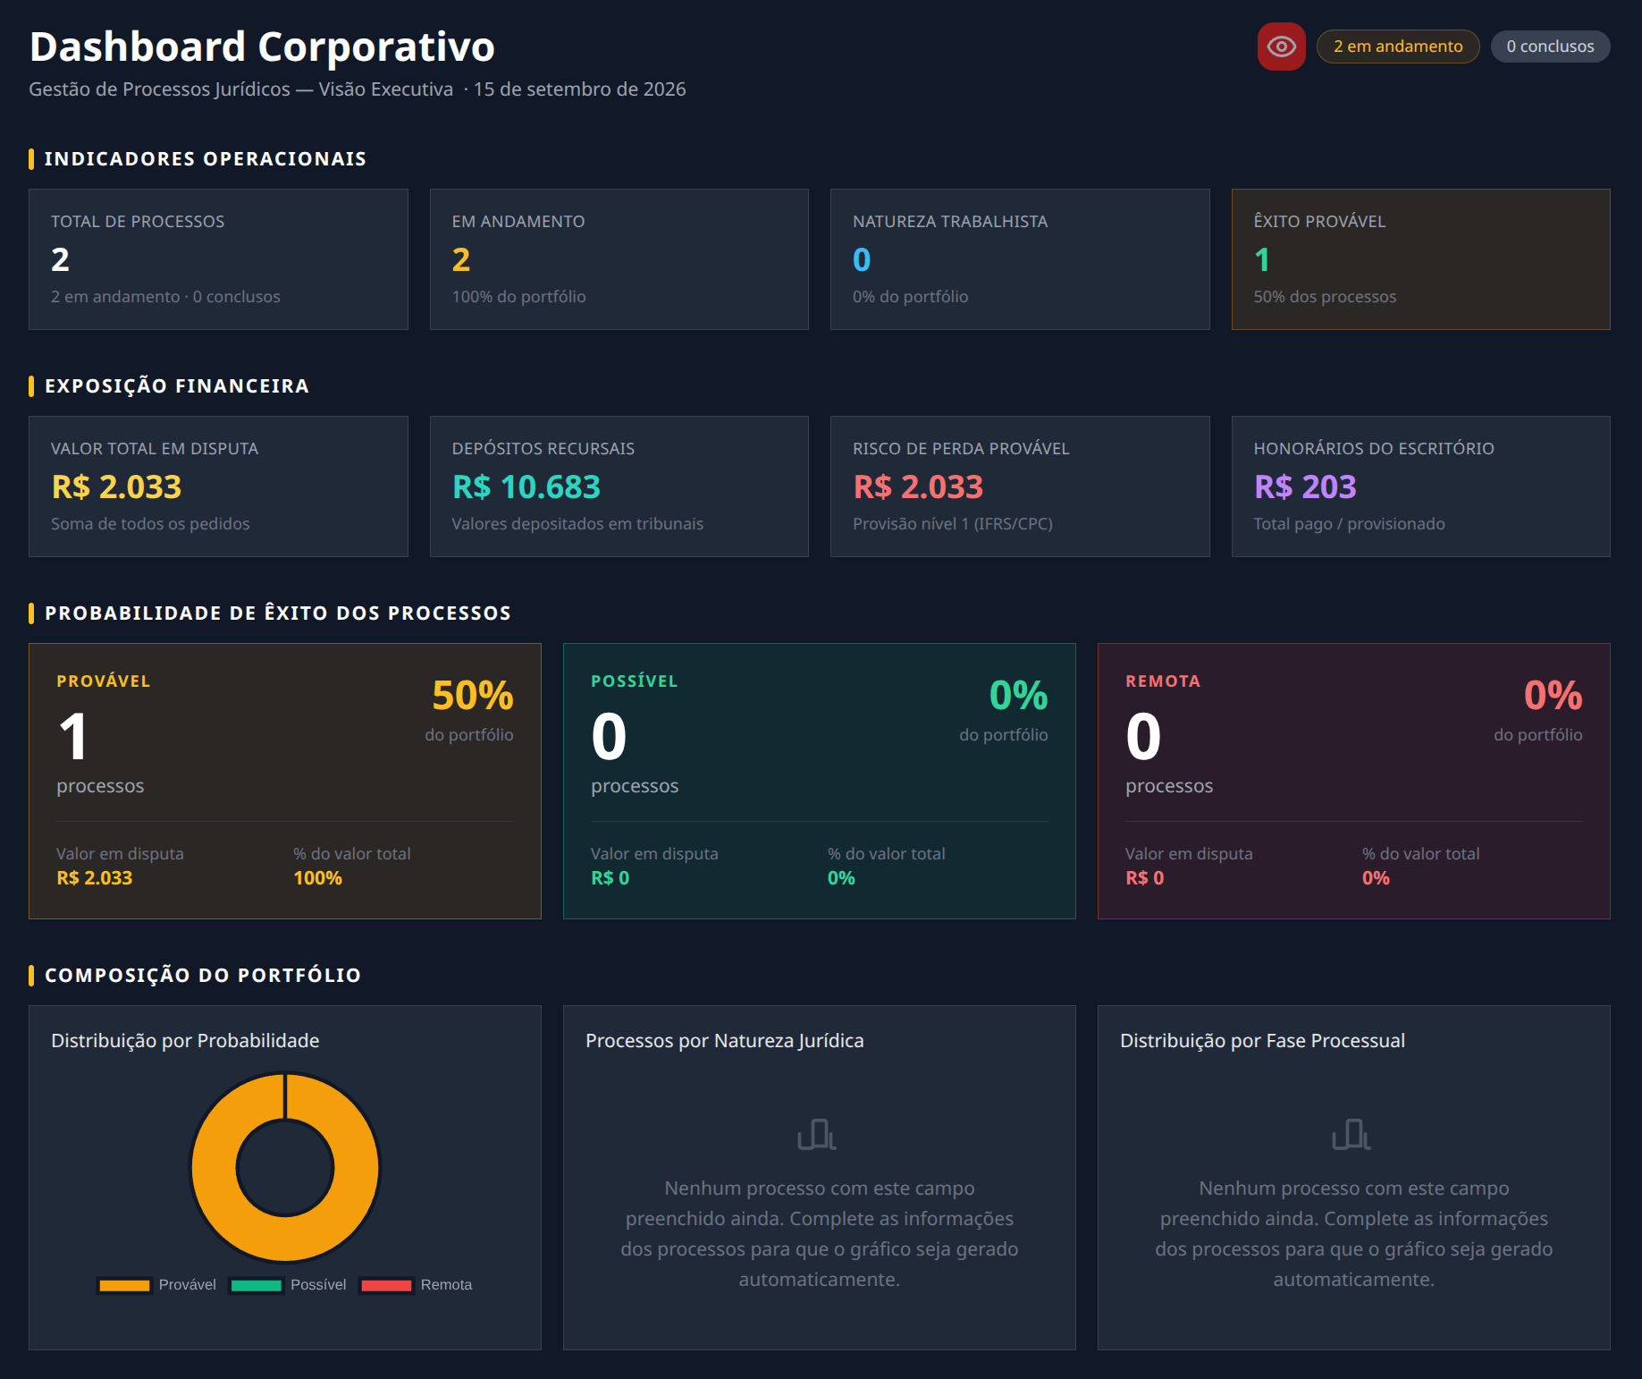1642x1379 pixels.
Task: Click the 50% figure in Provável card
Action: [473, 695]
